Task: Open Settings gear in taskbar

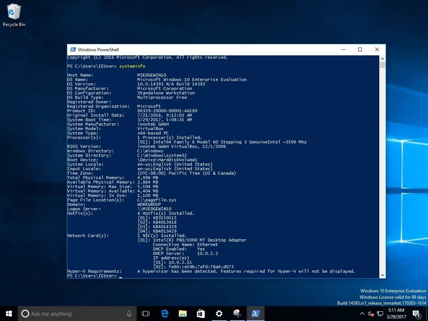Action: [219, 314]
